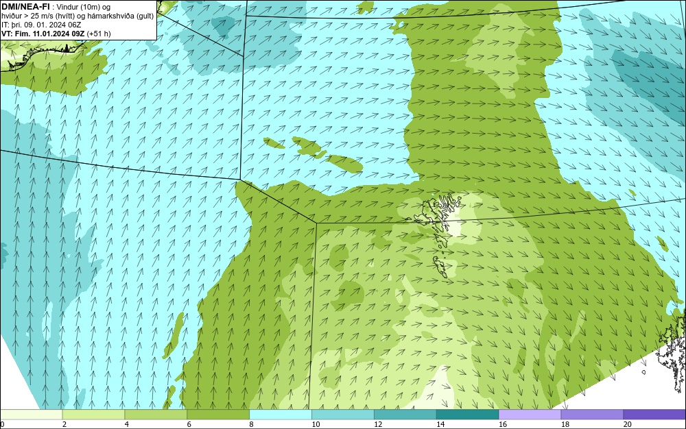Click the legend scale value 16

click(503, 424)
